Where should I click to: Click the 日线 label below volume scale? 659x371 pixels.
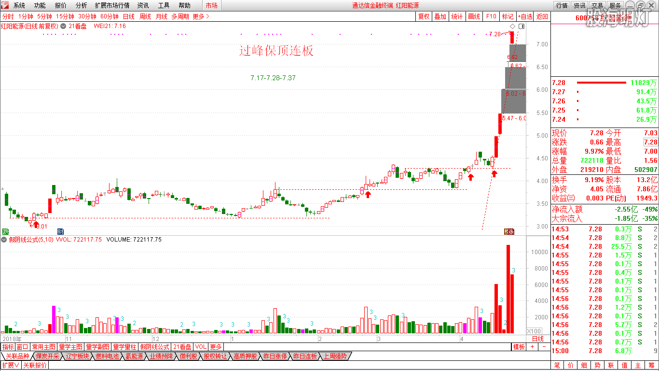pos(537,339)
